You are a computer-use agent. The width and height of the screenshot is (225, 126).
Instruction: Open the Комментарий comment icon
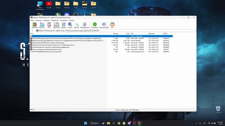pos(104,25)
